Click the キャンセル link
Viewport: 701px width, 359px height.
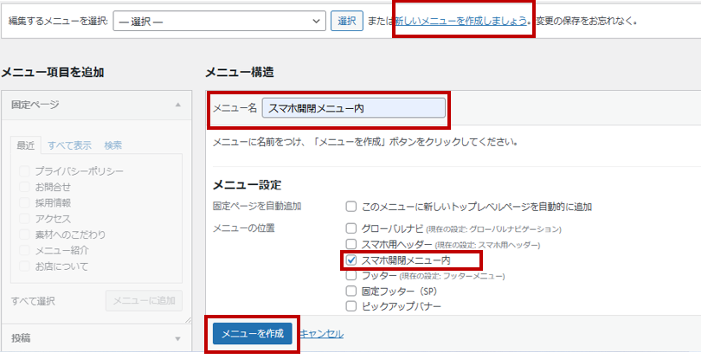(x=321, y=334)
